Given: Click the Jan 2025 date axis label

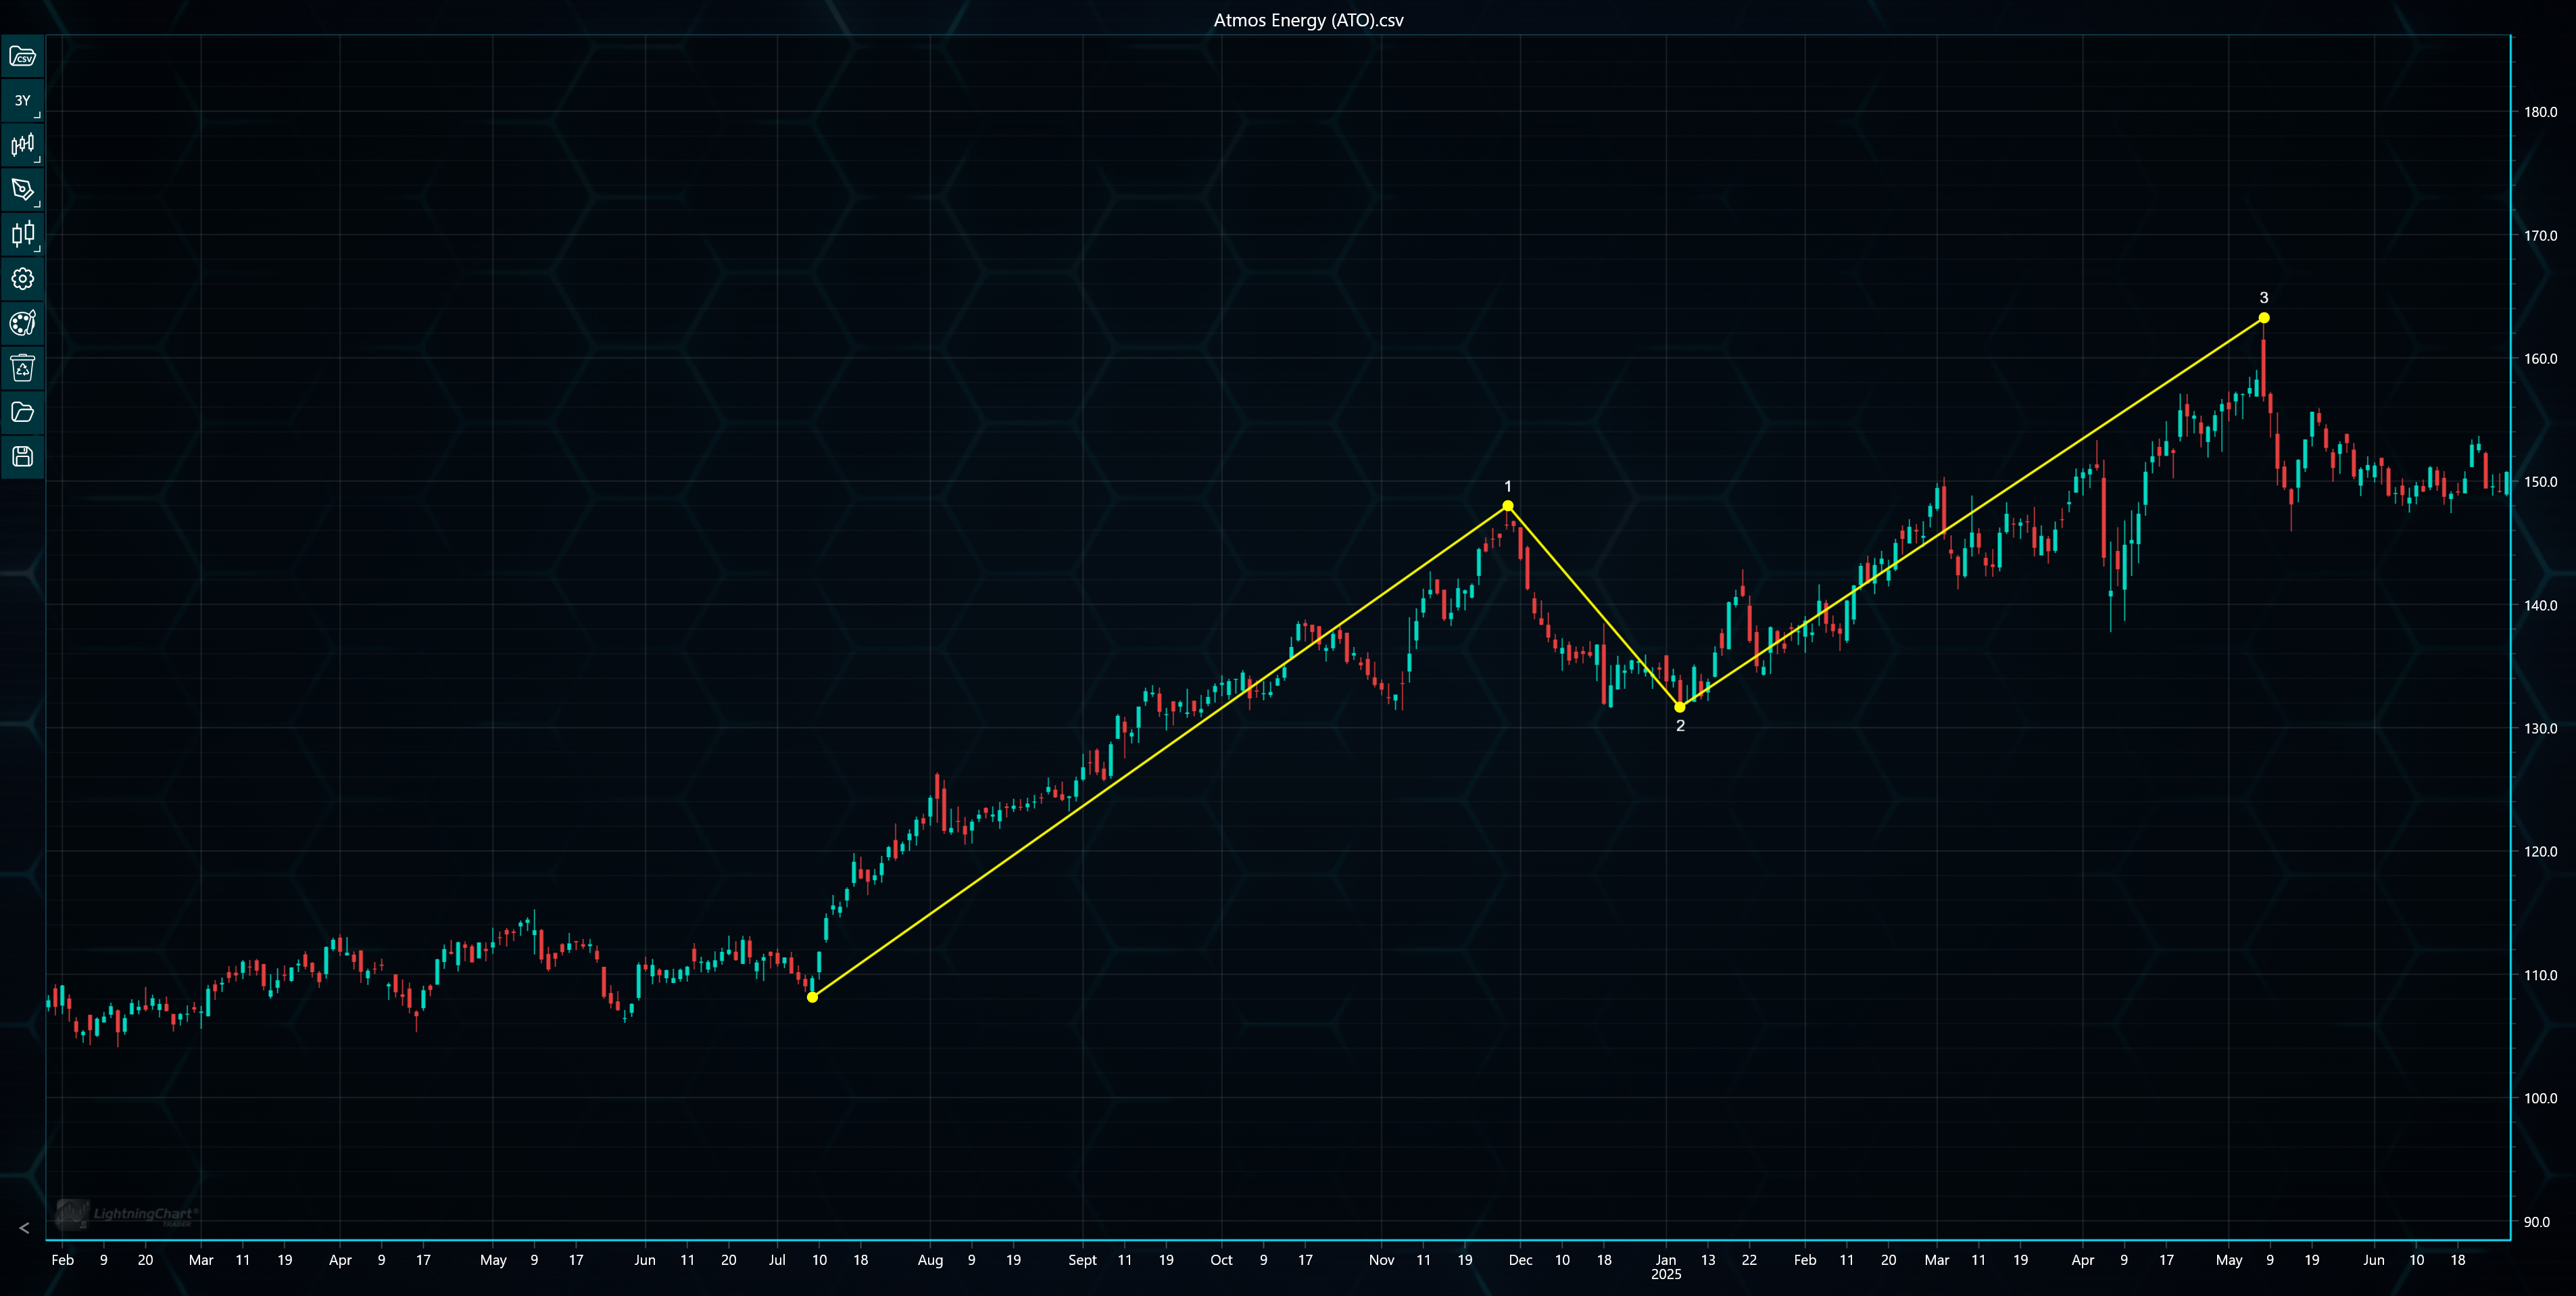Looking at the screenshot, I should (x=1666, y=1267).
